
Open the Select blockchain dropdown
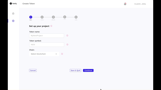[x=44, y=54]
